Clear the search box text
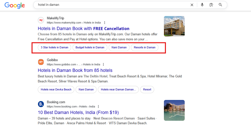Viewport: 251px width, 129px height. (192, 5)
